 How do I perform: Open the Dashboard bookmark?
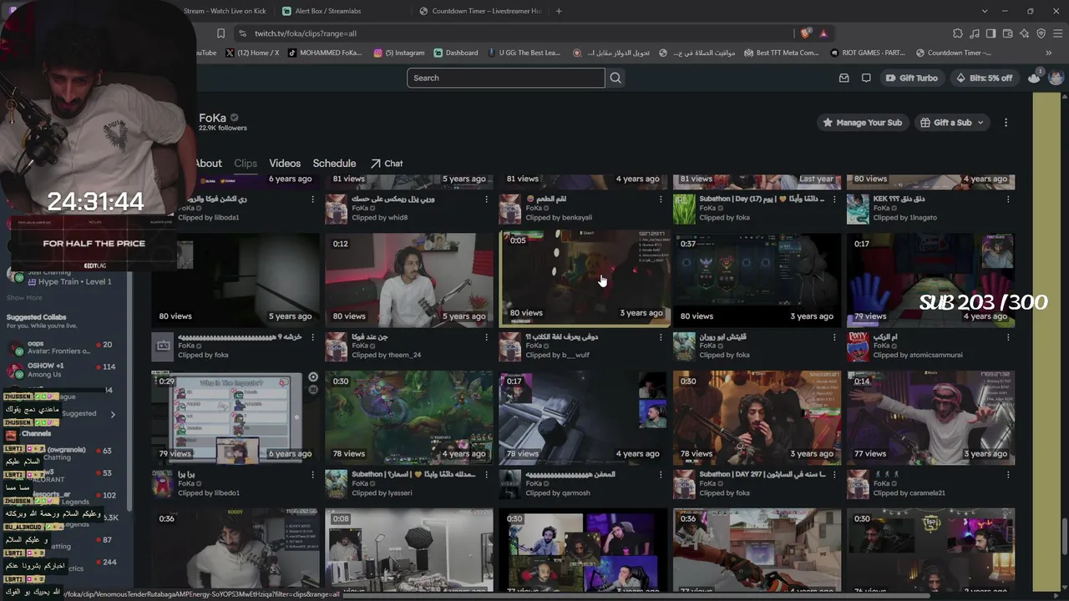(x=456, y=53)
